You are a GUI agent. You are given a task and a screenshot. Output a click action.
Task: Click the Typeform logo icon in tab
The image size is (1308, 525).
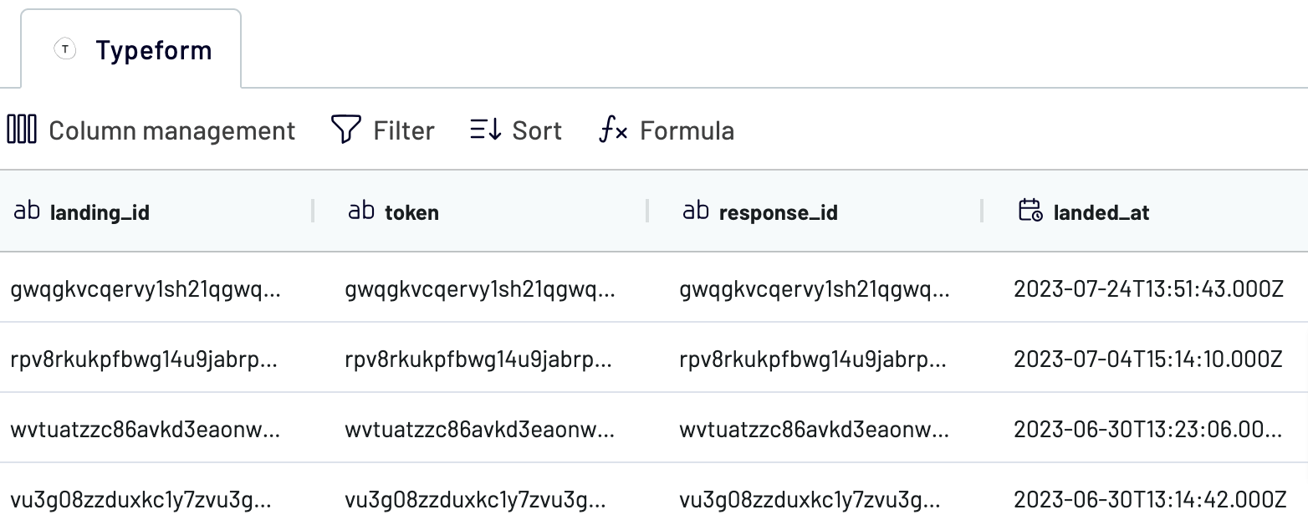point(65,50)
